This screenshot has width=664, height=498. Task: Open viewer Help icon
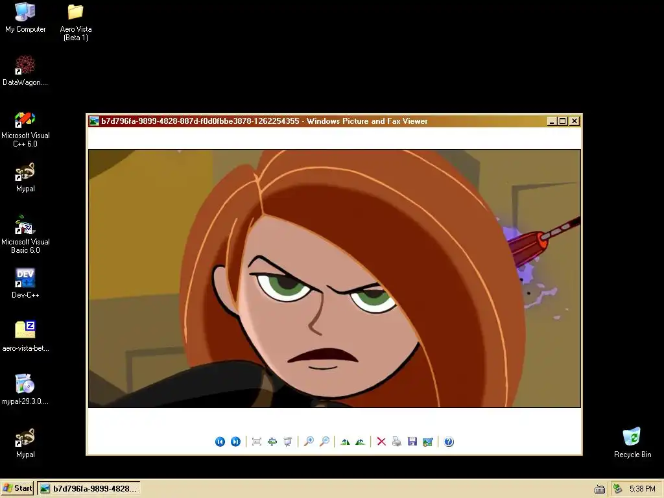point(449,442)
